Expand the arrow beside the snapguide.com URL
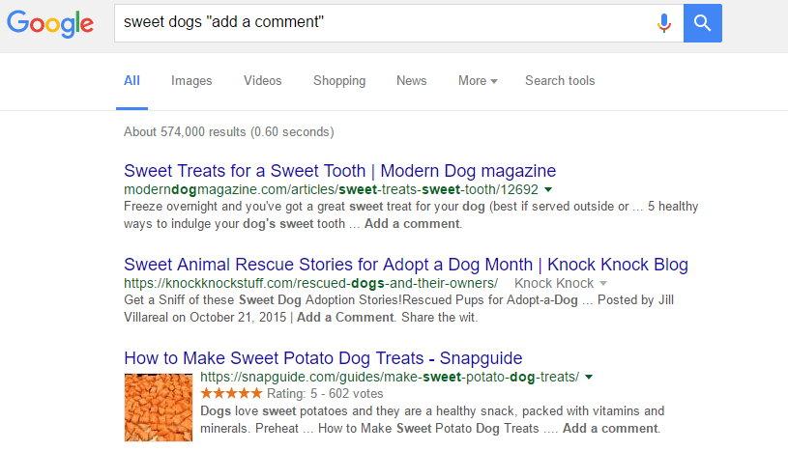 (589, 378)
